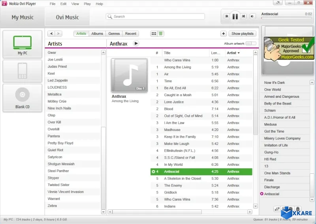316x224 pixels.
Task: Click the Show playlists button
Action: click(x=243, y=34)
